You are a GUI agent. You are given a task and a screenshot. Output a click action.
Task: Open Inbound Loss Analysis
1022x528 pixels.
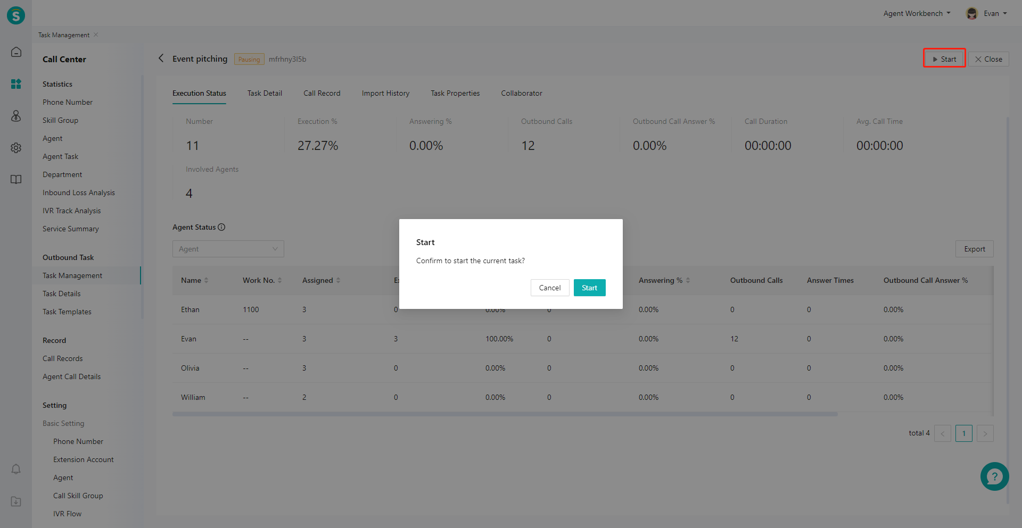pos(79,192)
